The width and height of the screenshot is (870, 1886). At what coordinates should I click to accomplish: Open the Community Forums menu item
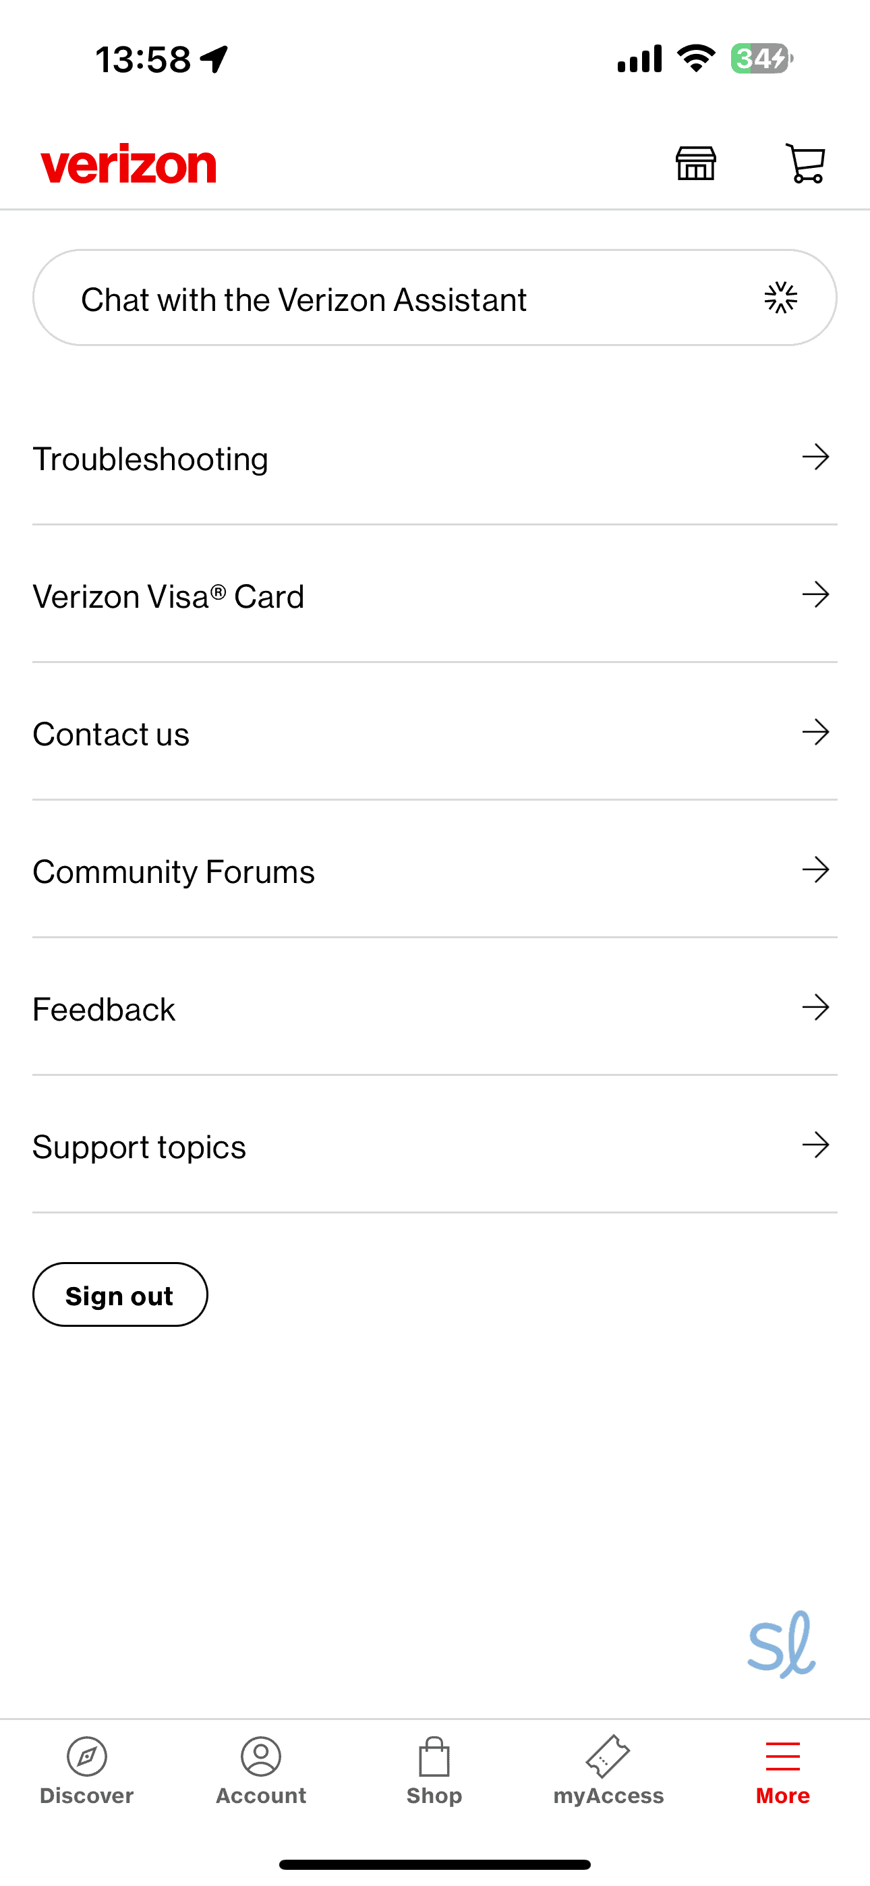coord(174,871)
